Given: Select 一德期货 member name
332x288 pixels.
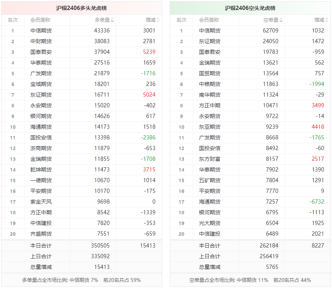Looking at the screenshot, I should point(41,180).
